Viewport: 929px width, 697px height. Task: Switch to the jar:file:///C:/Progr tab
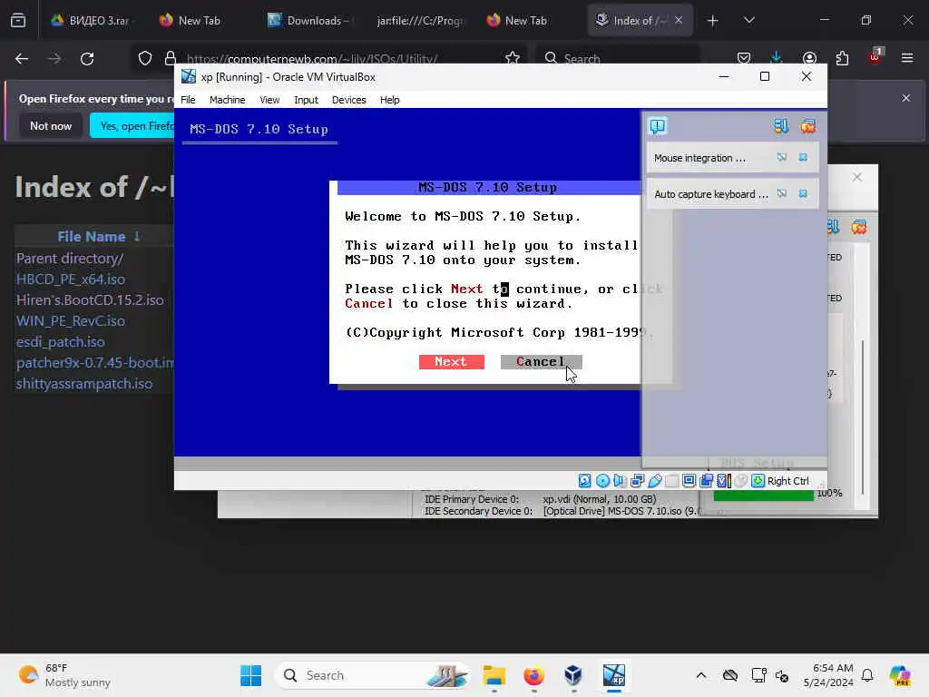pos(419,20)
